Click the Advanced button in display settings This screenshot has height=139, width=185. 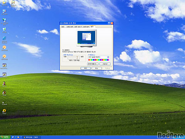[105, 64]
